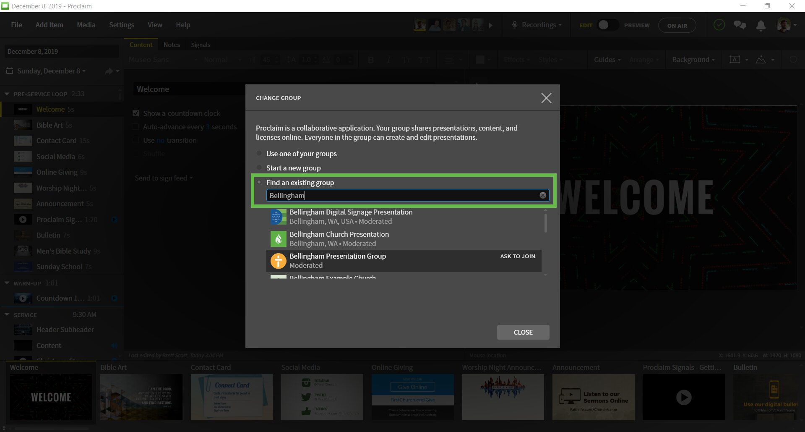This screenshot has width=805, height=432.
Task: Switch to the Notes tab
Action: point(172,45)
